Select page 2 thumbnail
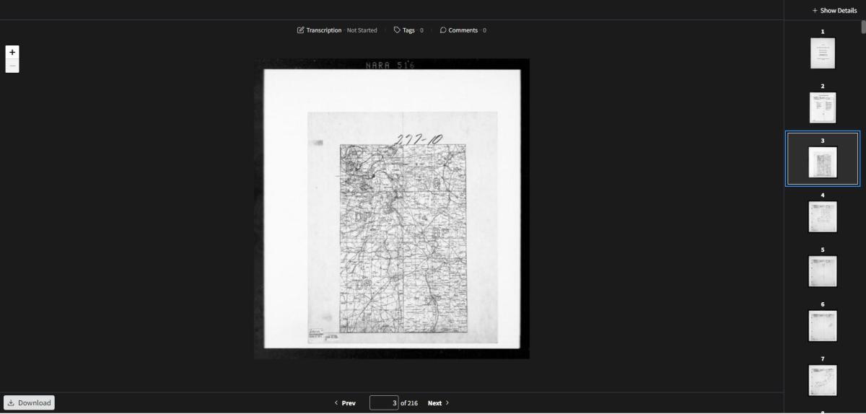Image resolution: width=866 pixels, height=414 pixels. 823,107
